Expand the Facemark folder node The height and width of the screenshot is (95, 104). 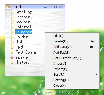click(8, 17)
